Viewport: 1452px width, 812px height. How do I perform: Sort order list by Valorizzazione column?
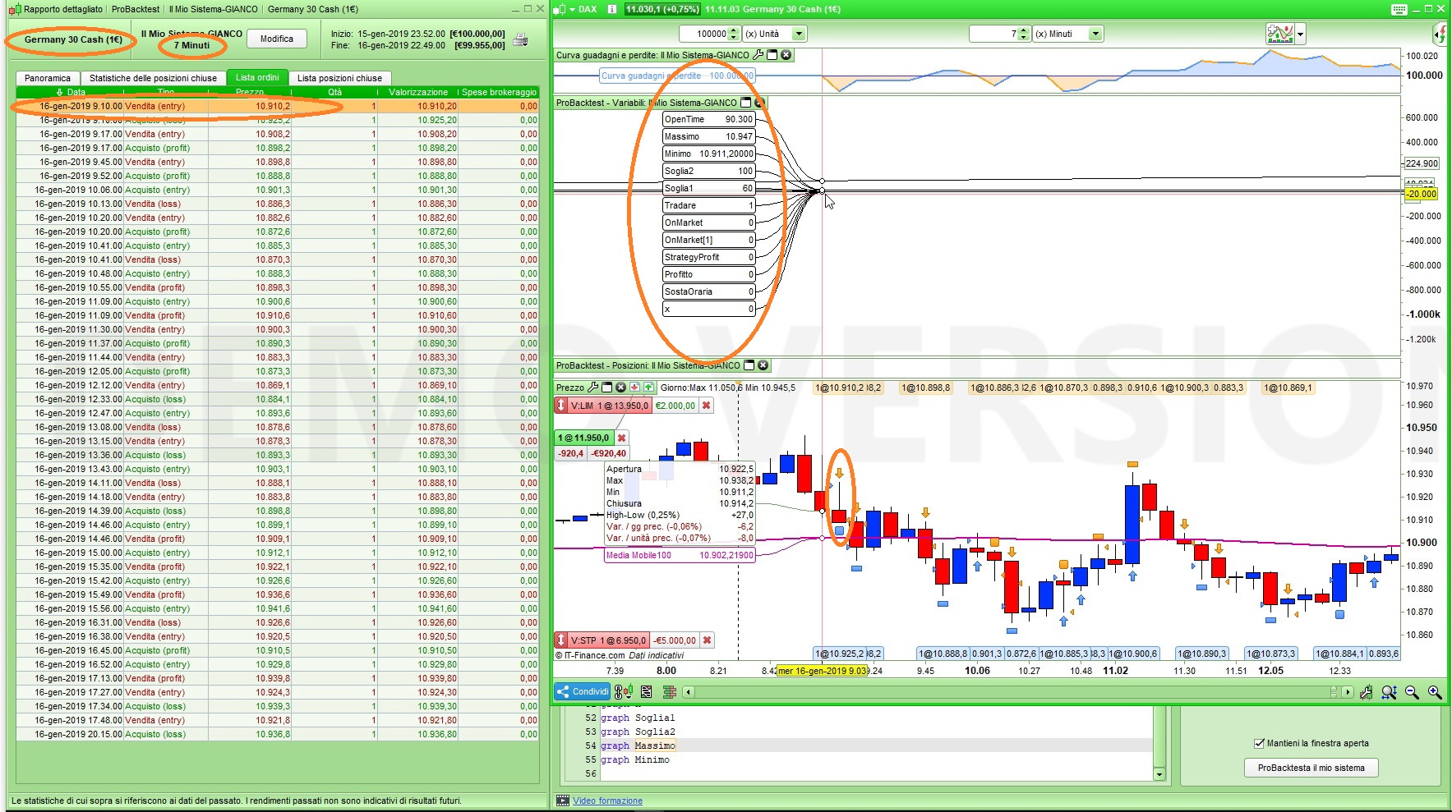point(417,92)
